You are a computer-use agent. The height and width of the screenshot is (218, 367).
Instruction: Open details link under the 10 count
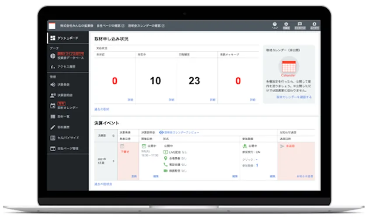172,100
